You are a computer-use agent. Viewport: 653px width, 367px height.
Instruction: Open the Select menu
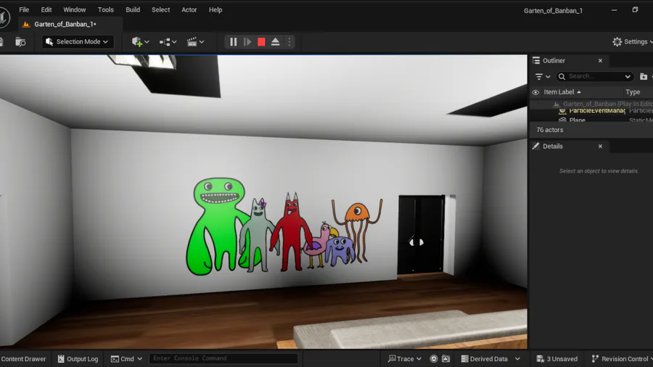coord(161,9)
